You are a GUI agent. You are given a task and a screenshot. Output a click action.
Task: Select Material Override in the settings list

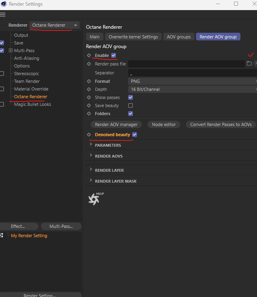pyautogui.click(x=31, y=89)
